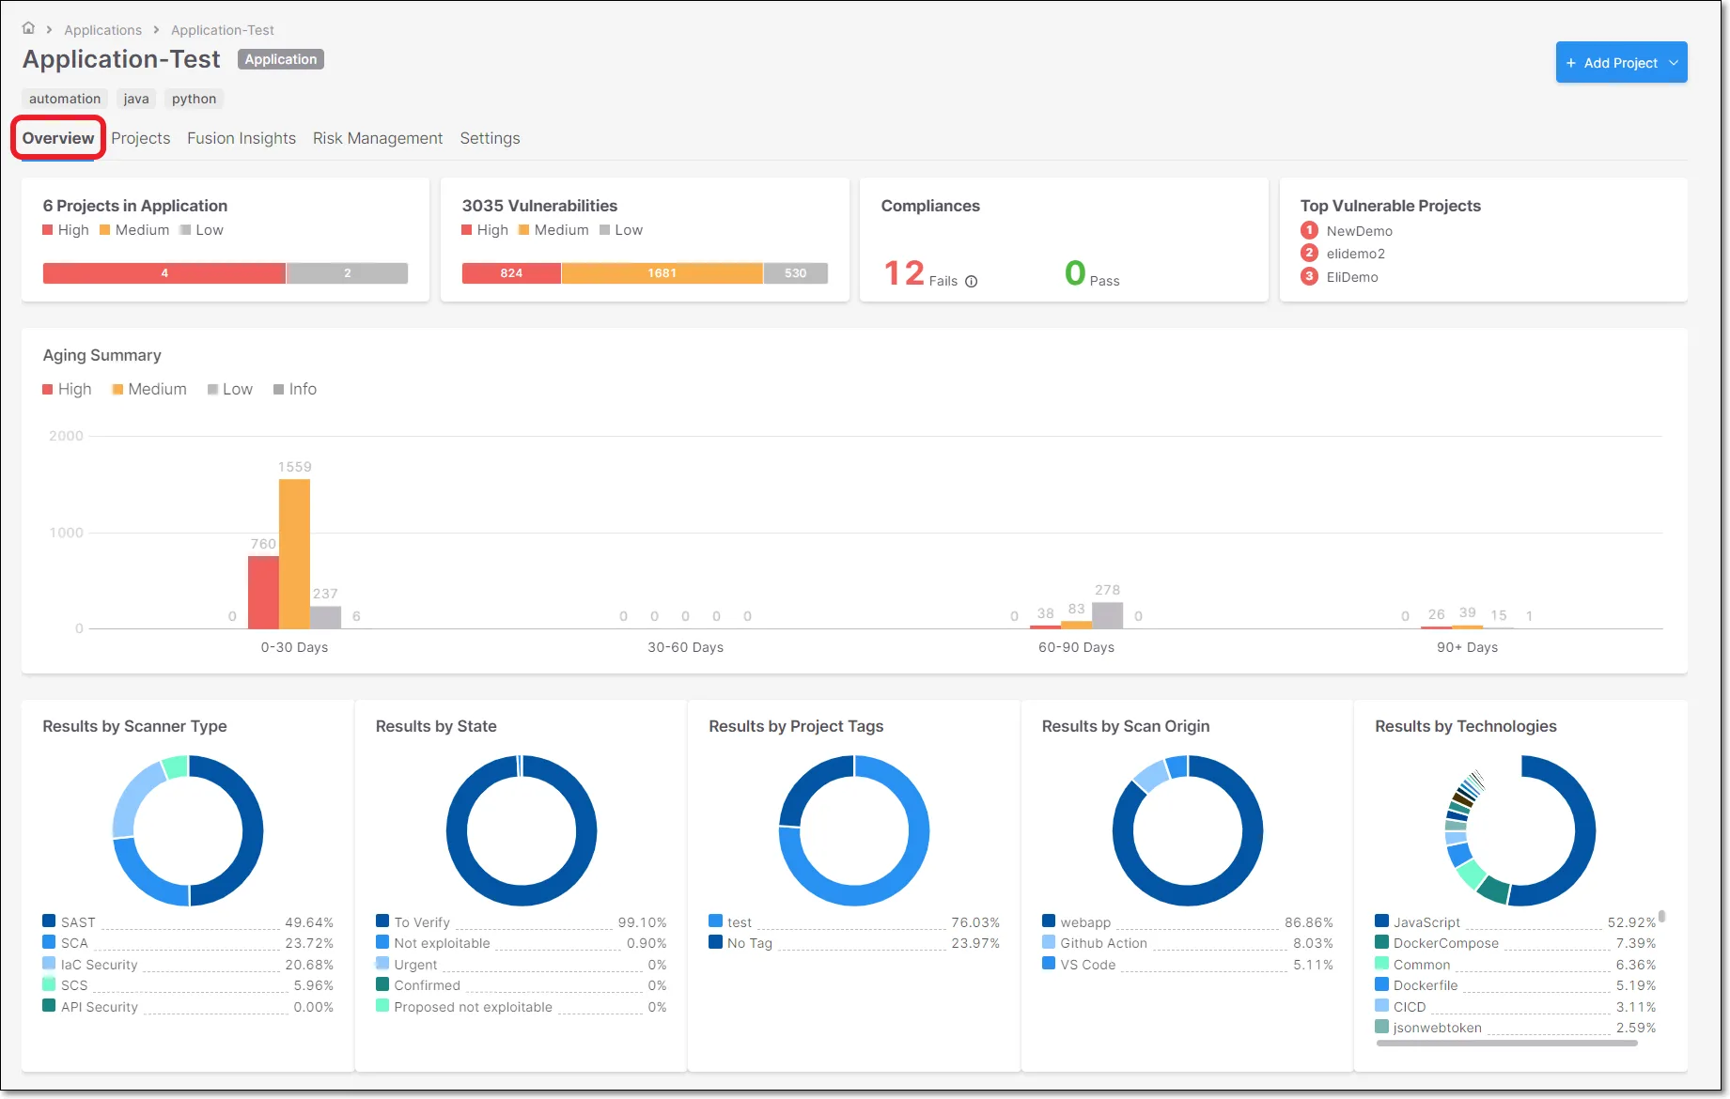The width and height of the screenshot is (1730, 1099).
Task: Open the Risk Management tab
Action: coord(377,138)
